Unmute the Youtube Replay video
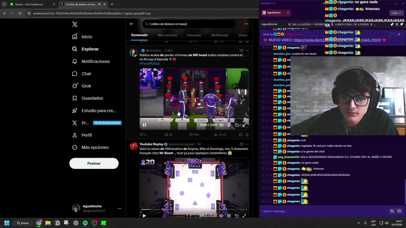Image resolution: width=406 pixels, height=228 pixels. click(221, 216)
